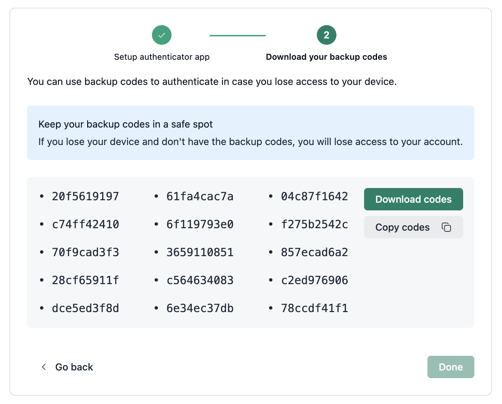Select the Download your backup codes step label
Screen dimensions: 502x404
(x=326, y=57)
